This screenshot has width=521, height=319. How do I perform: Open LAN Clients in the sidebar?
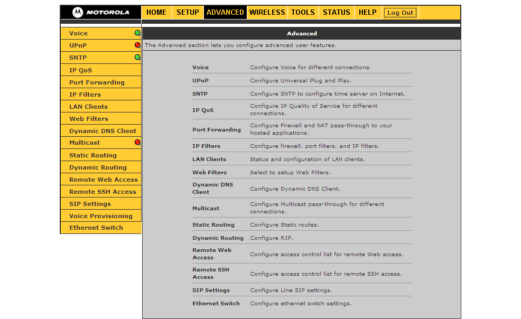click(x=89, y=107)
